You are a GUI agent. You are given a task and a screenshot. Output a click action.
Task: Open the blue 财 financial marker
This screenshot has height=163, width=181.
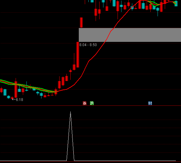[x=150, y=103]
